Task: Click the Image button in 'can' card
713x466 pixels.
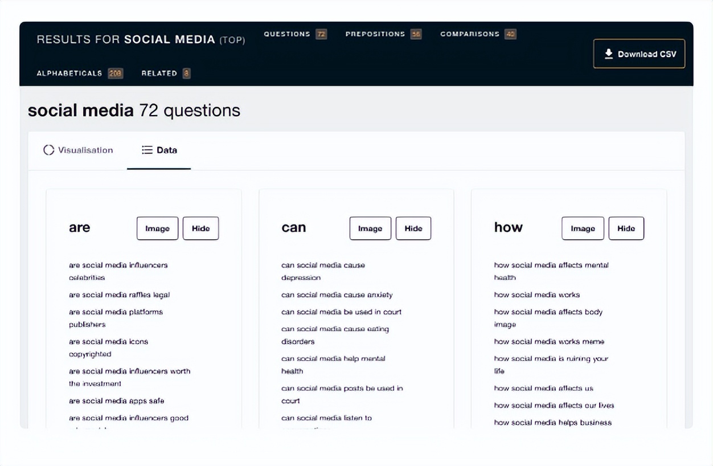Action: tap(370, 228)
